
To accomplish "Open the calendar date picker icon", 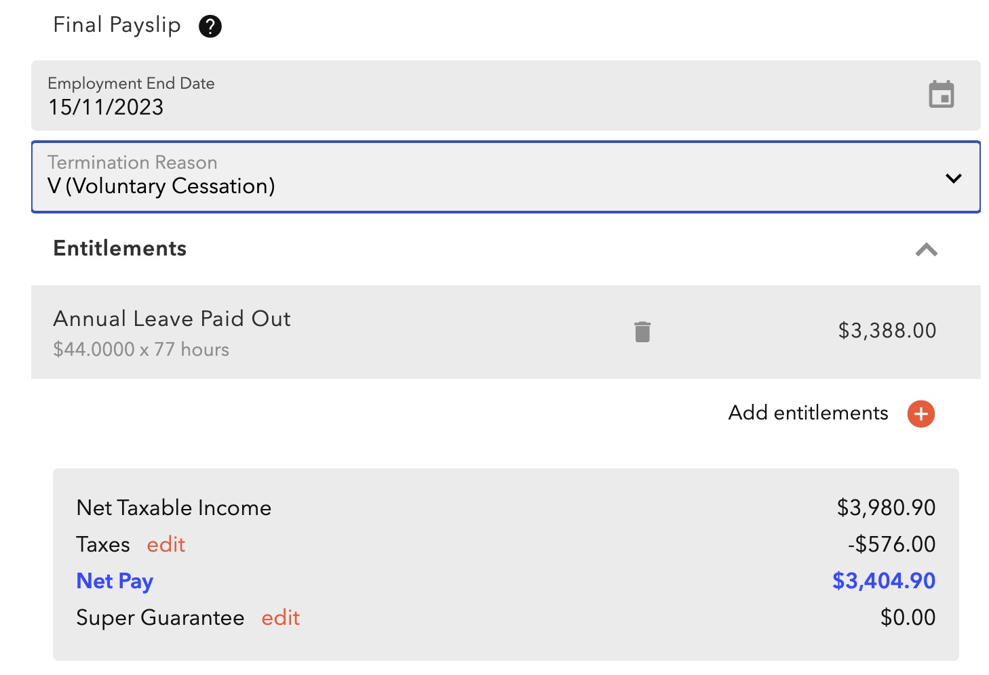I will click(941, 95).
